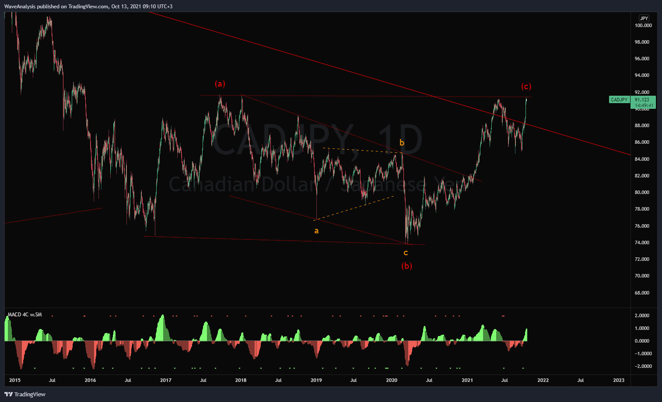Image resolution: width=662 pixels, height=402 pixels.
Task: Click the 84.000 price axis value
Action: coord(642,159)
